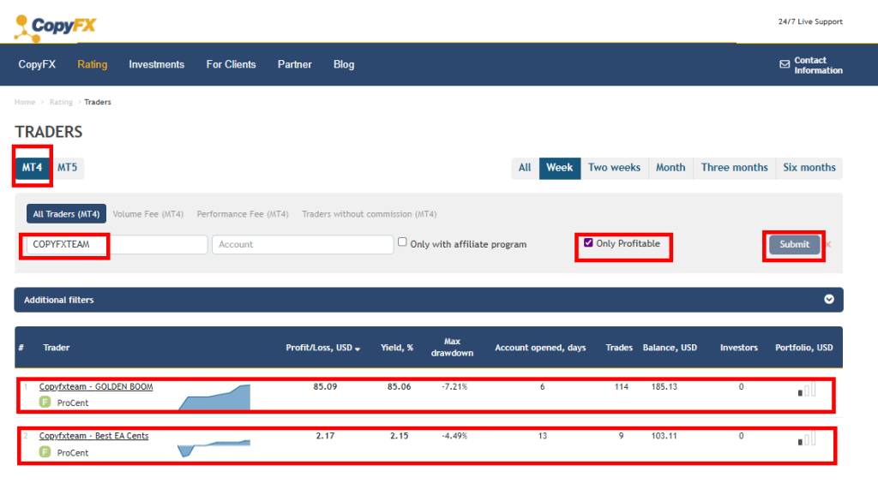Open the Partner menu item

(295, 64)
